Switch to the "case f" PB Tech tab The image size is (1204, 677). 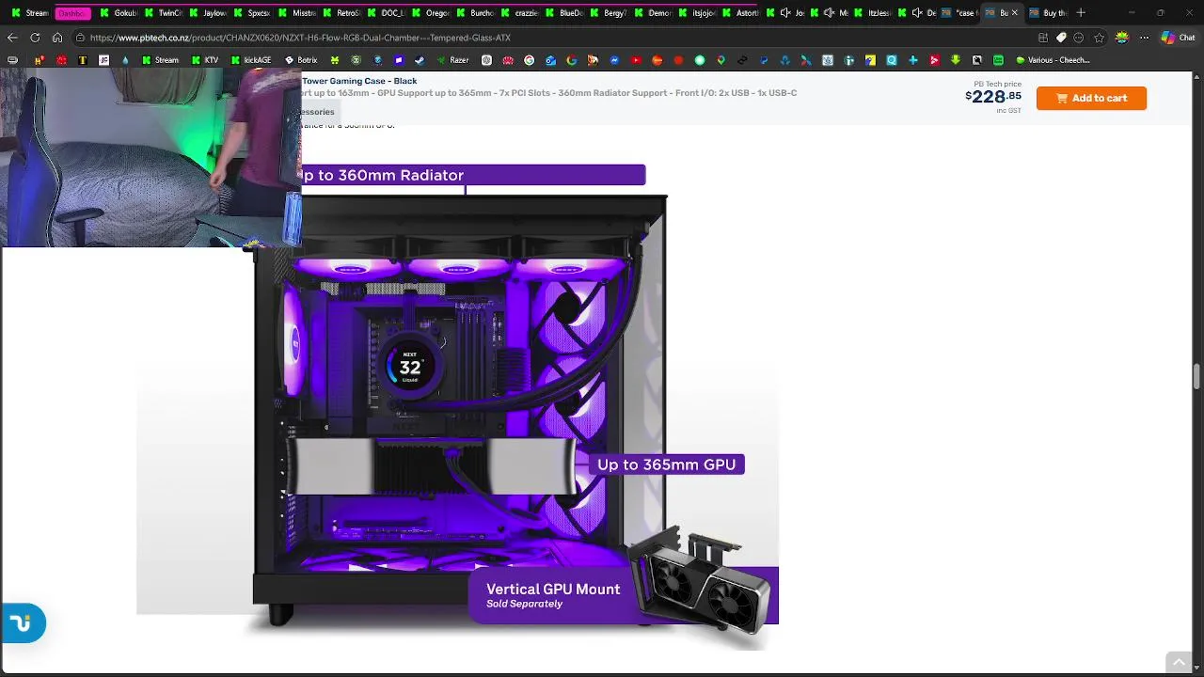(x=959, y=13)
